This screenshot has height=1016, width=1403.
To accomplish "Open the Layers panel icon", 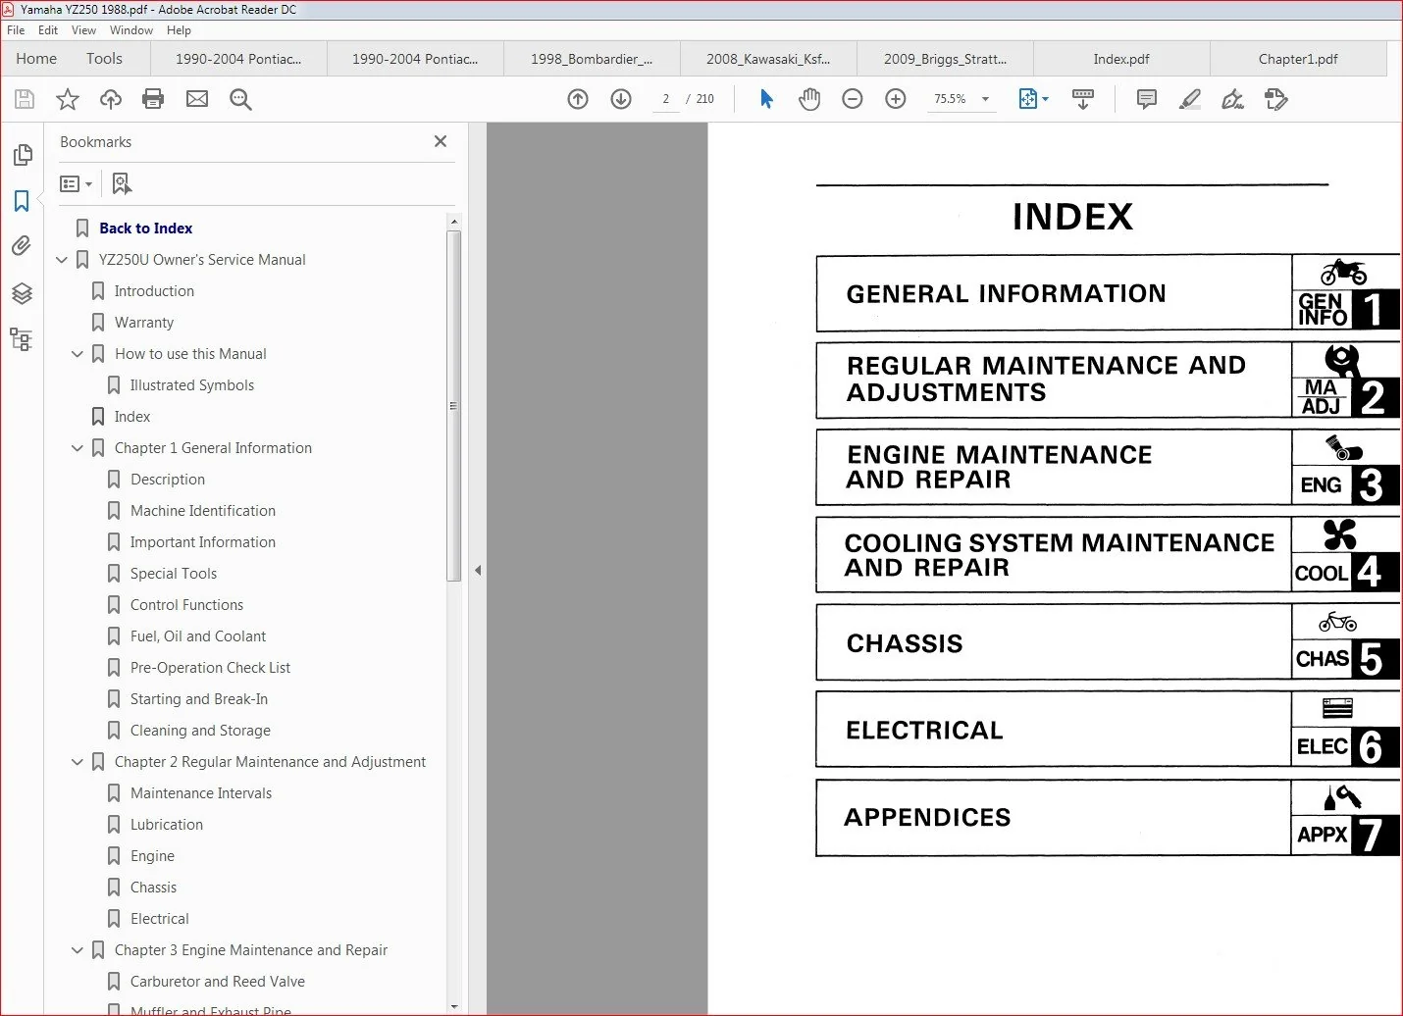I will pyautogui.click(x=22, y=293).
